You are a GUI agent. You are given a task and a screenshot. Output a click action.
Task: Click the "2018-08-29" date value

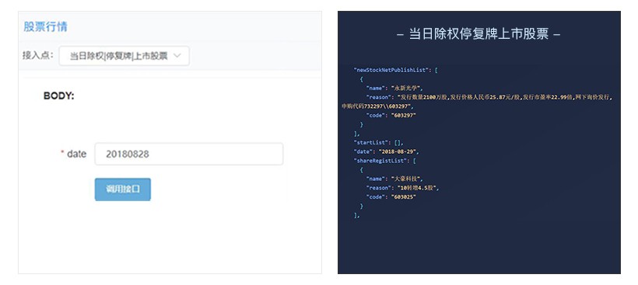[398, 151]
